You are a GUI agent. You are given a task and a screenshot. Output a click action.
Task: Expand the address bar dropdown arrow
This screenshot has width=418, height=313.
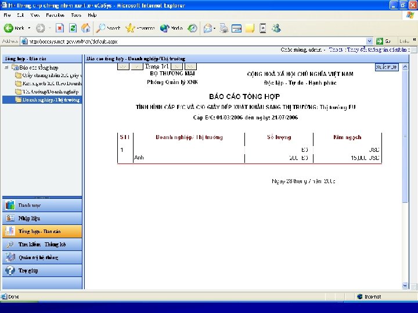click(369, 41)
